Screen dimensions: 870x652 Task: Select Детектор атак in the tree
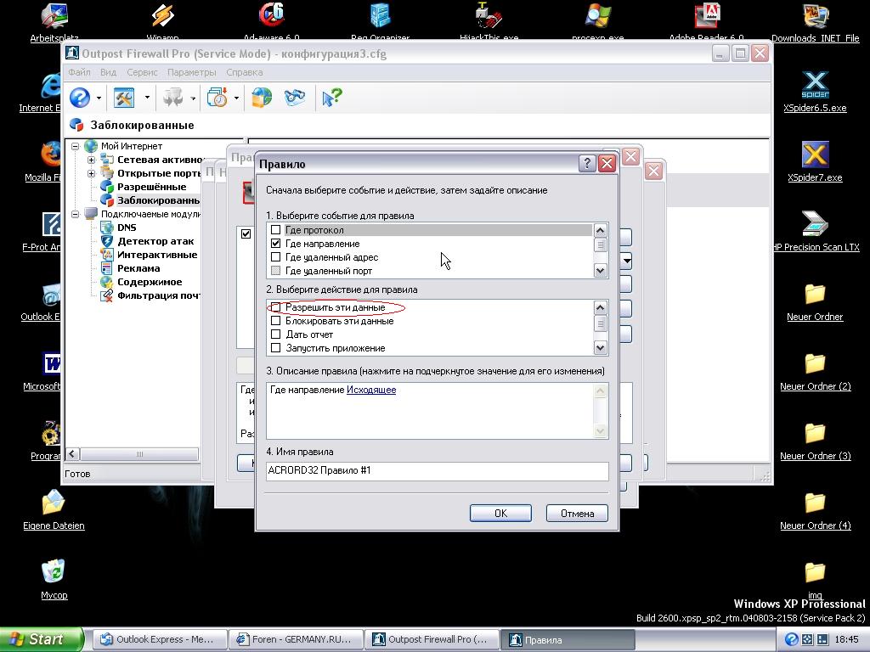pyautogui.click(x=155, y=241)
